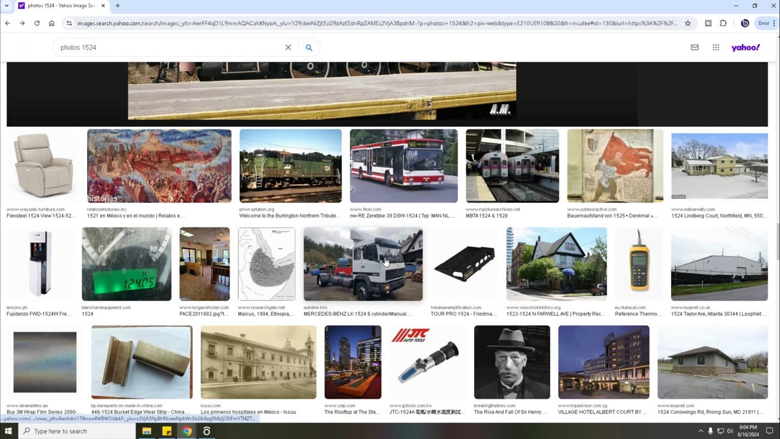Click the browser forward arrow
Screen dimensions: 780x439
[x=22, y=23]
